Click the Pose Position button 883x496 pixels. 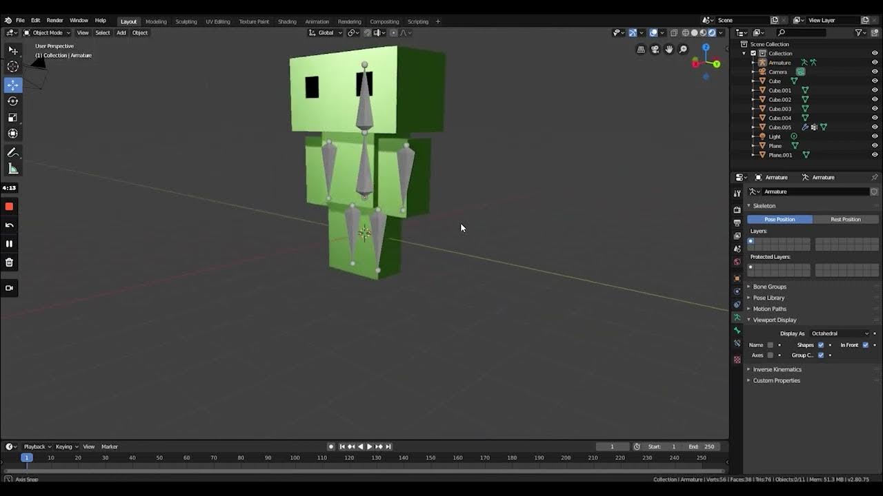[780, 219]
